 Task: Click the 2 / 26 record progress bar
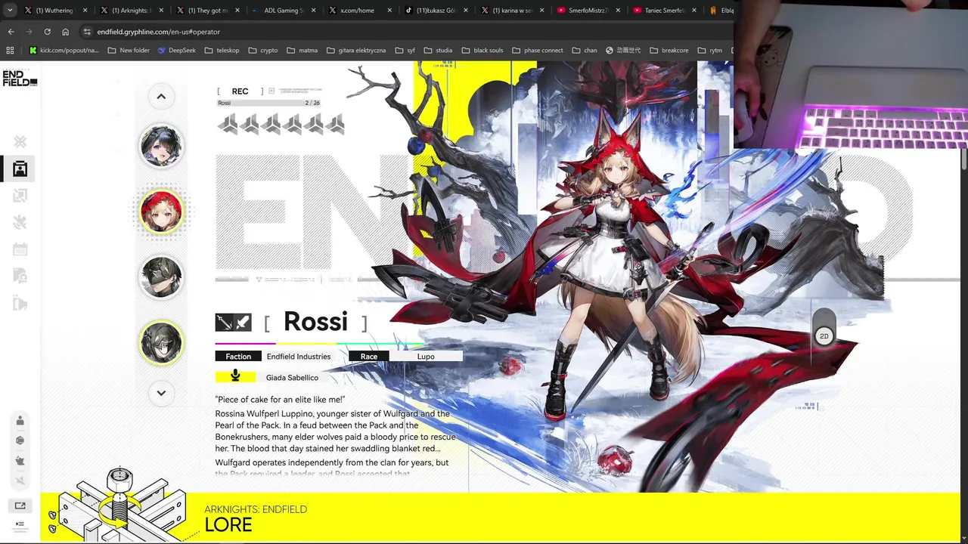(268, 103)
